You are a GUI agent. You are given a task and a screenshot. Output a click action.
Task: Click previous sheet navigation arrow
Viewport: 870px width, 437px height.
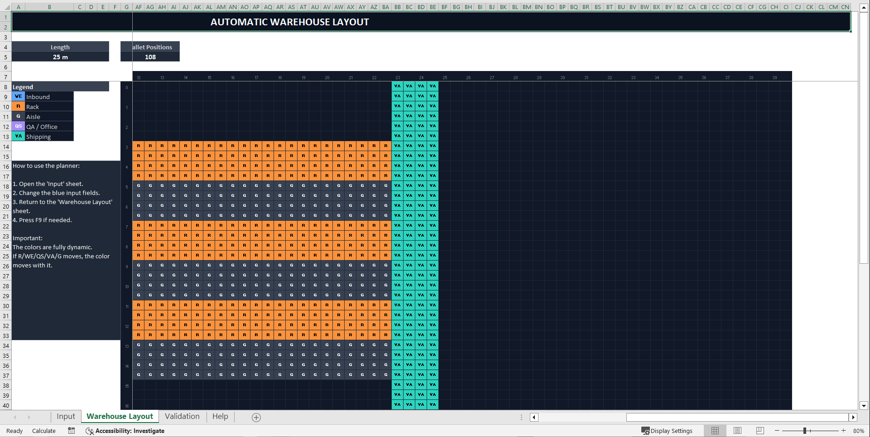(15, 417)
